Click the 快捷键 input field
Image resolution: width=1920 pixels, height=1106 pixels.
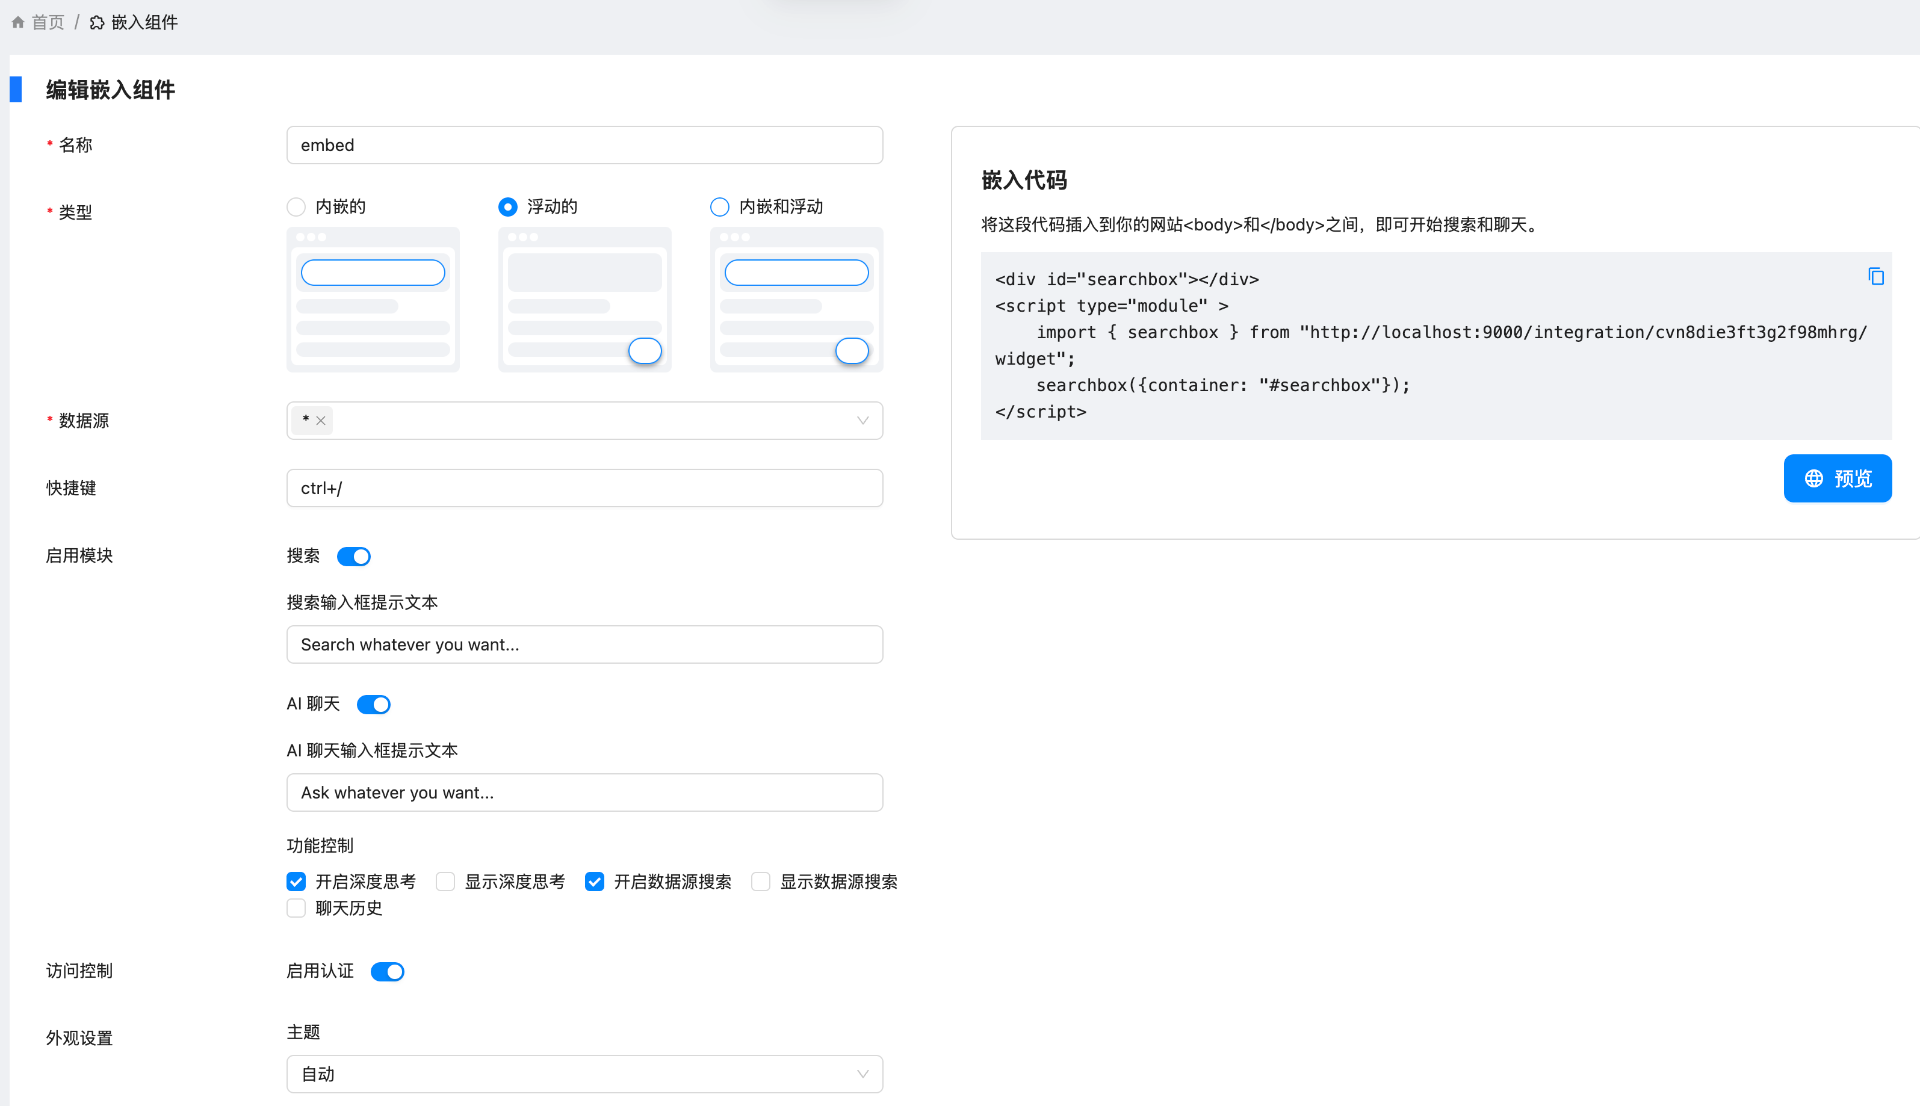tap(583, 487)
